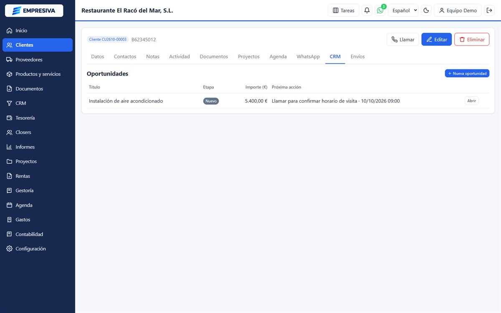The width and height of the screenshot is (501, 313).
Task: Select the CRM tab
Action: click(x=335, y=57)
